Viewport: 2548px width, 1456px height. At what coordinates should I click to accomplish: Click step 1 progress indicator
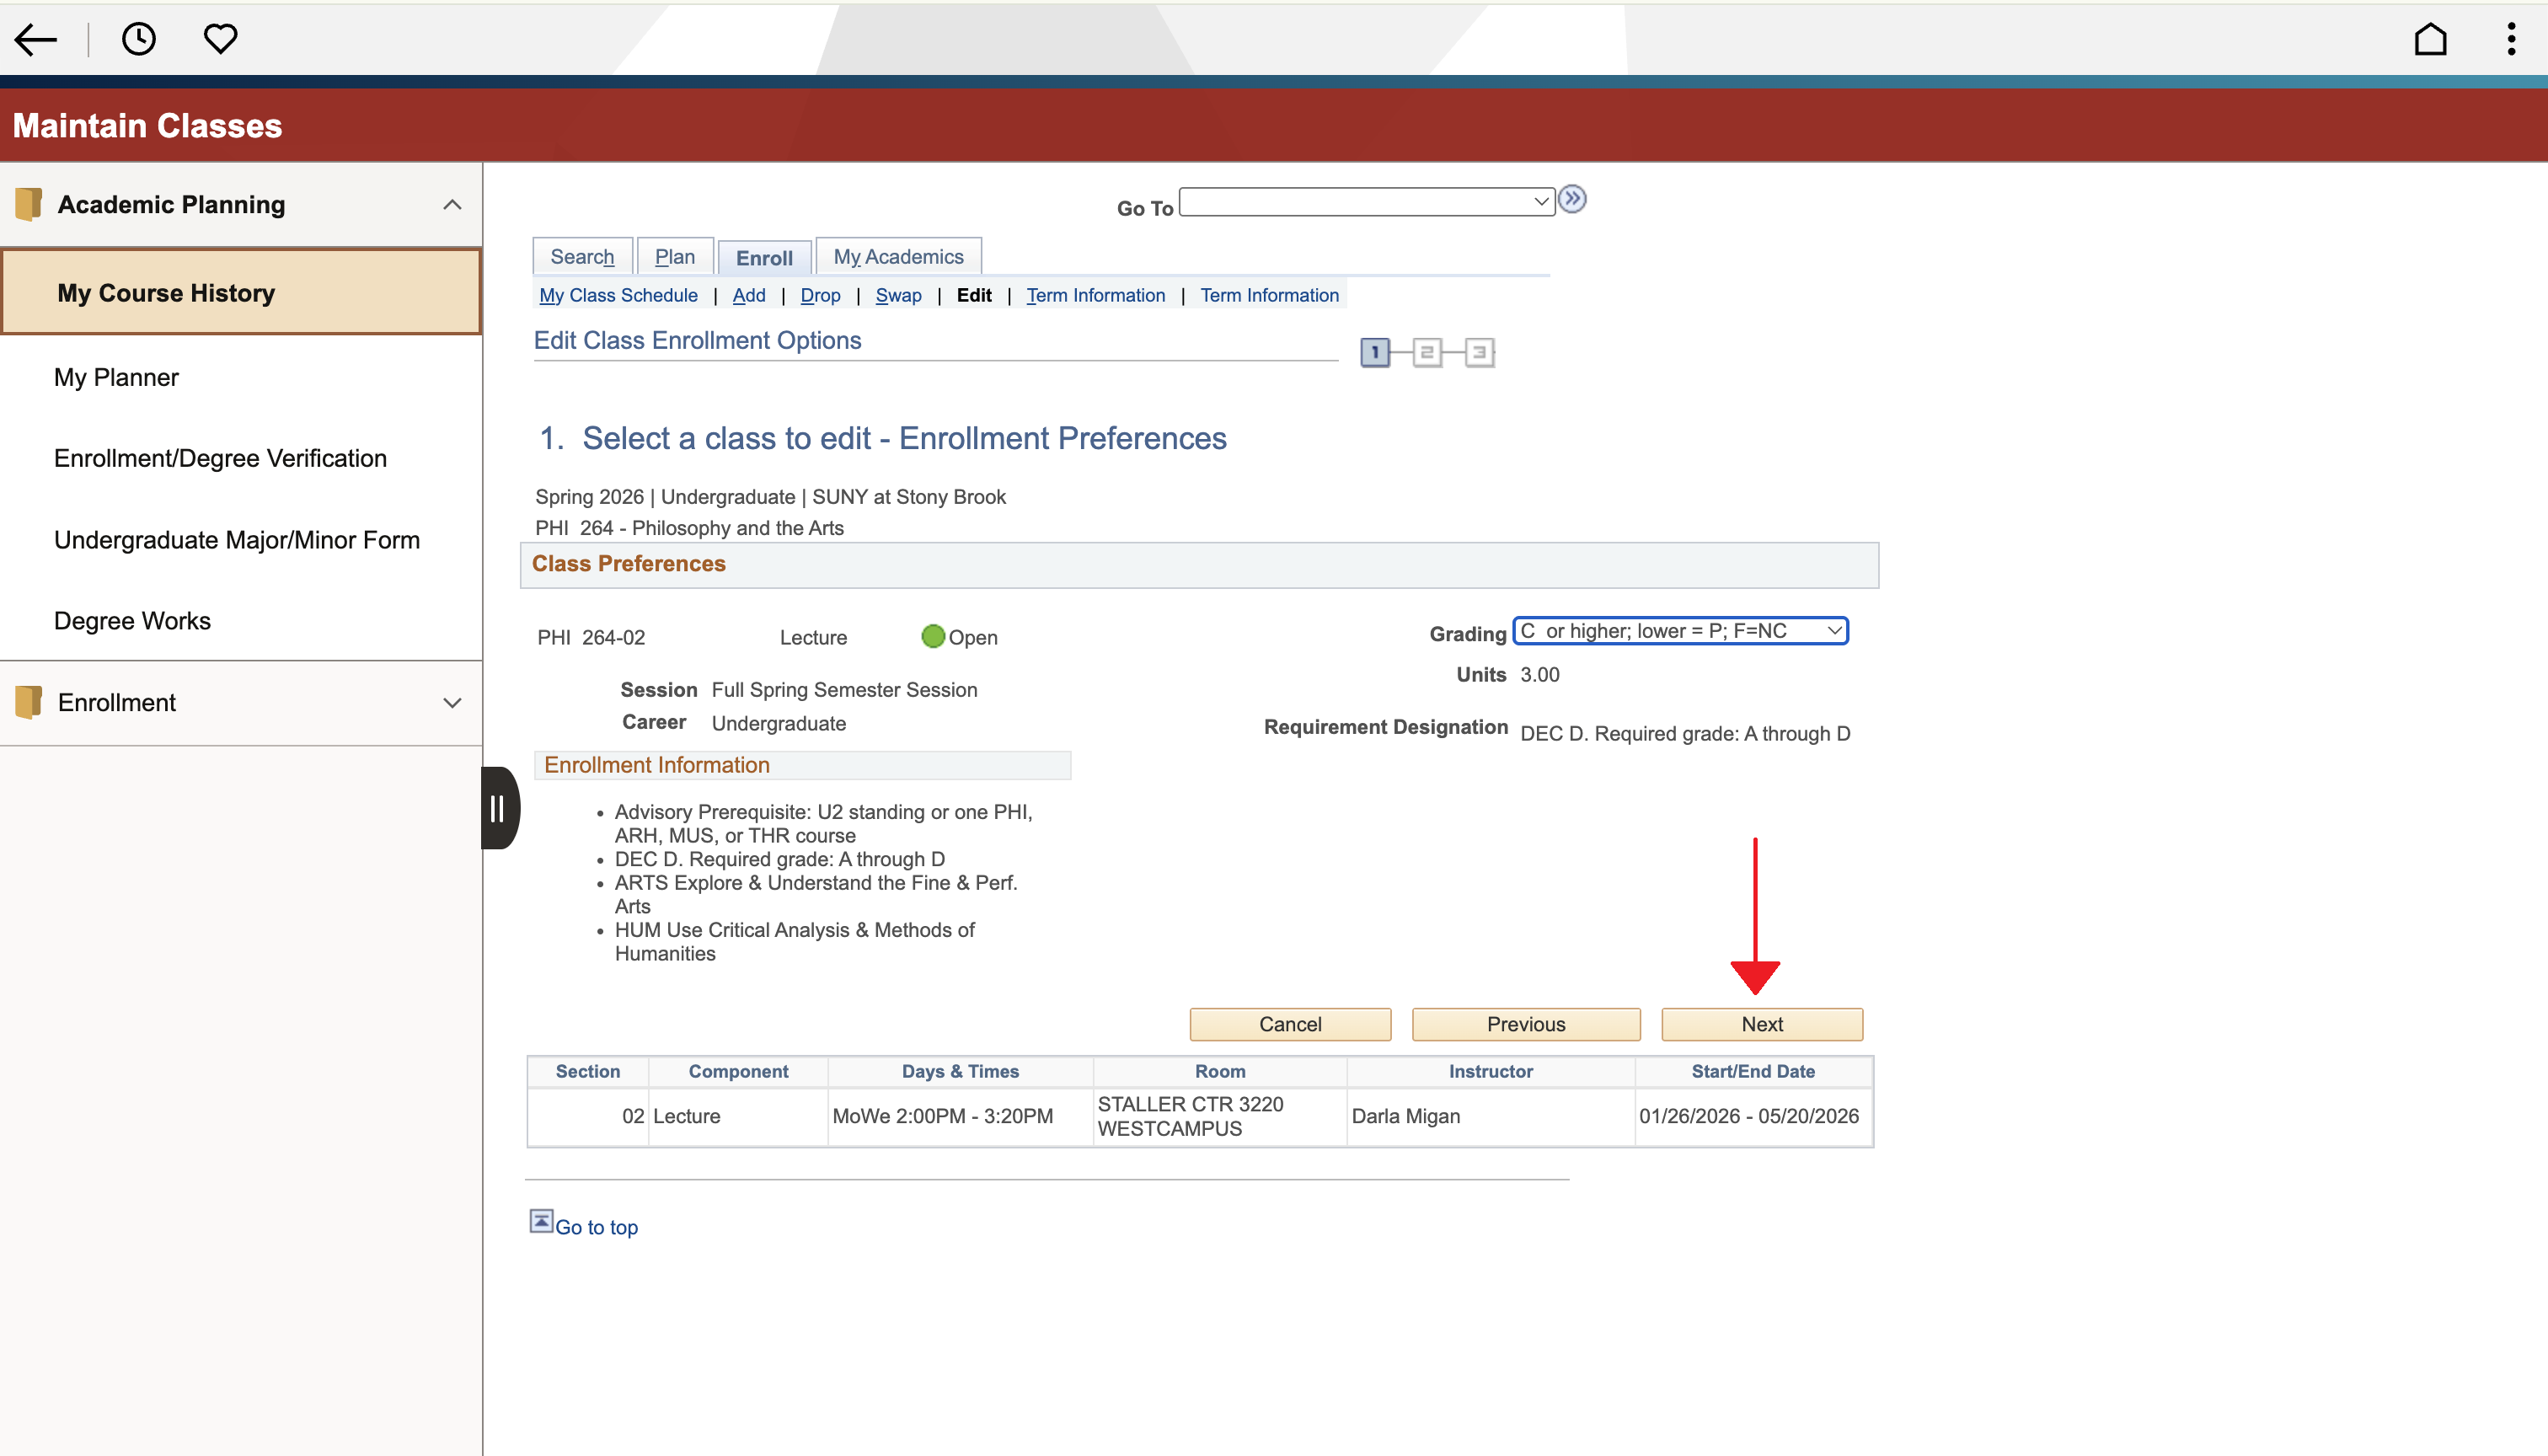[1375, 352]
